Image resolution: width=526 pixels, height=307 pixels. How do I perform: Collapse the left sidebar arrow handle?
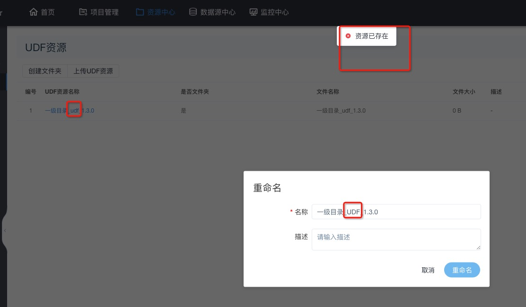[5, 230]
